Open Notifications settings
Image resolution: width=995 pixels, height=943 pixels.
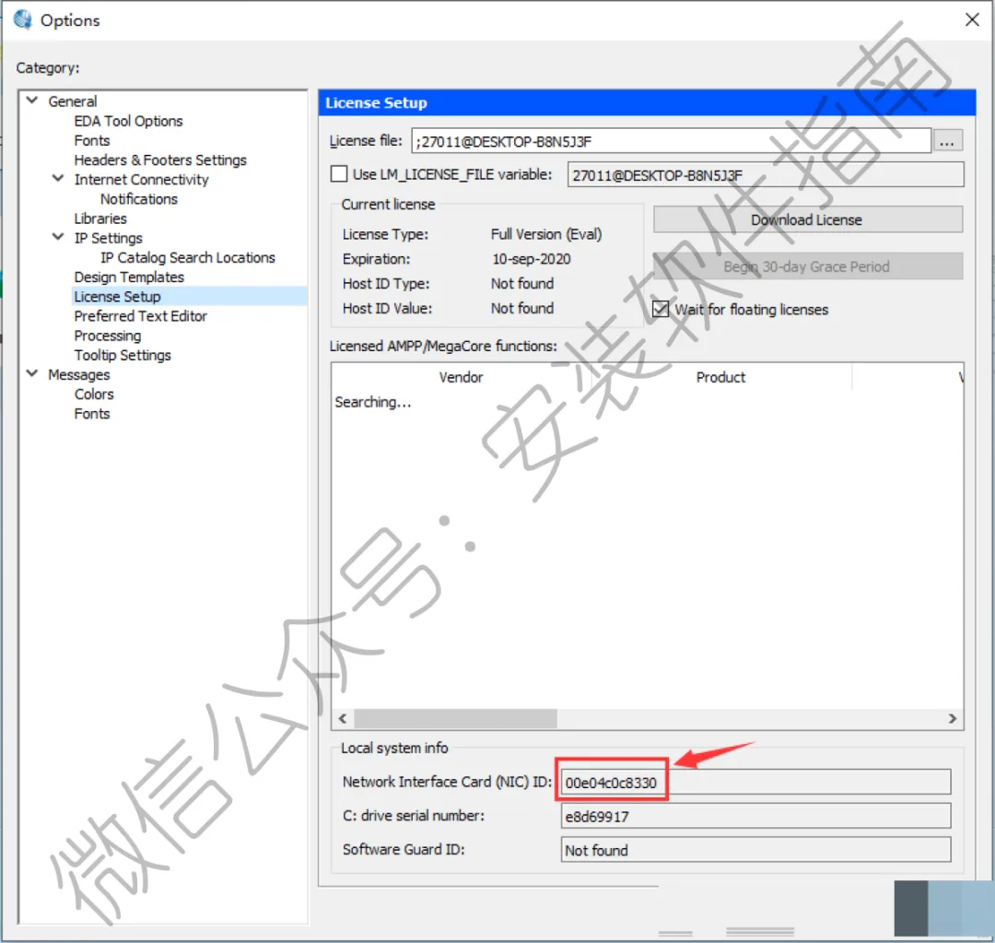[139, 199]
